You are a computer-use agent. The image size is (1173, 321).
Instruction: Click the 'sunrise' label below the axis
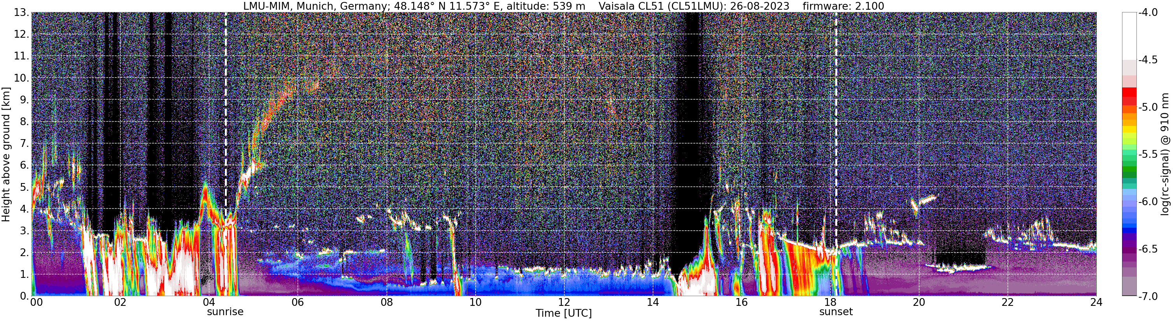click(225, 312)
